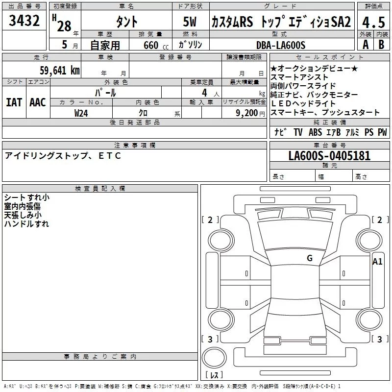Click the door type 5W
Viewport: 392px width, 392px height.
pos(190,22)
